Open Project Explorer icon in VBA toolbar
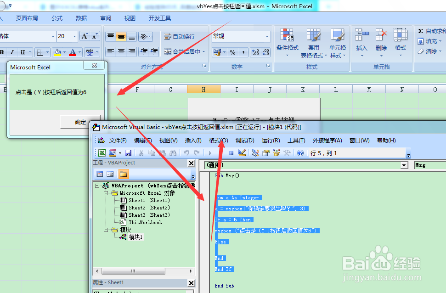Viewport: 446px width, 293px height. [x=255, y=153]
